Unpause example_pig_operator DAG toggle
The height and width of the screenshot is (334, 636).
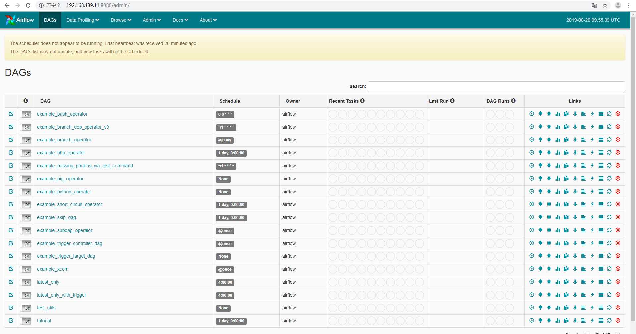click(x=26, y=179)
